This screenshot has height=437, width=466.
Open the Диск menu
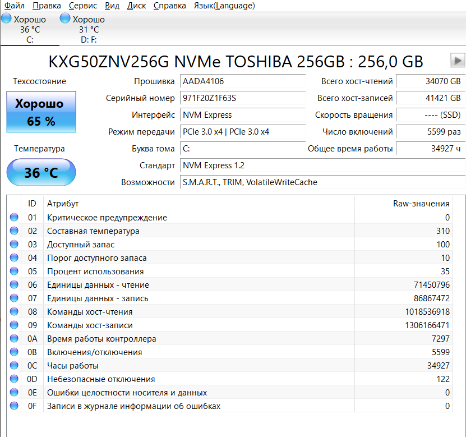[136, 6]
